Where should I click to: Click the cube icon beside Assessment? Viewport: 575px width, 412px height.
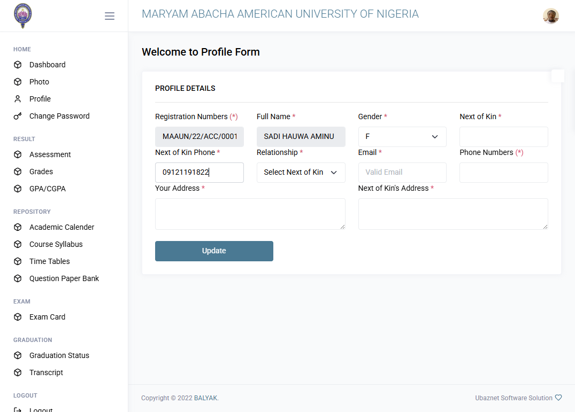(18, 154)
